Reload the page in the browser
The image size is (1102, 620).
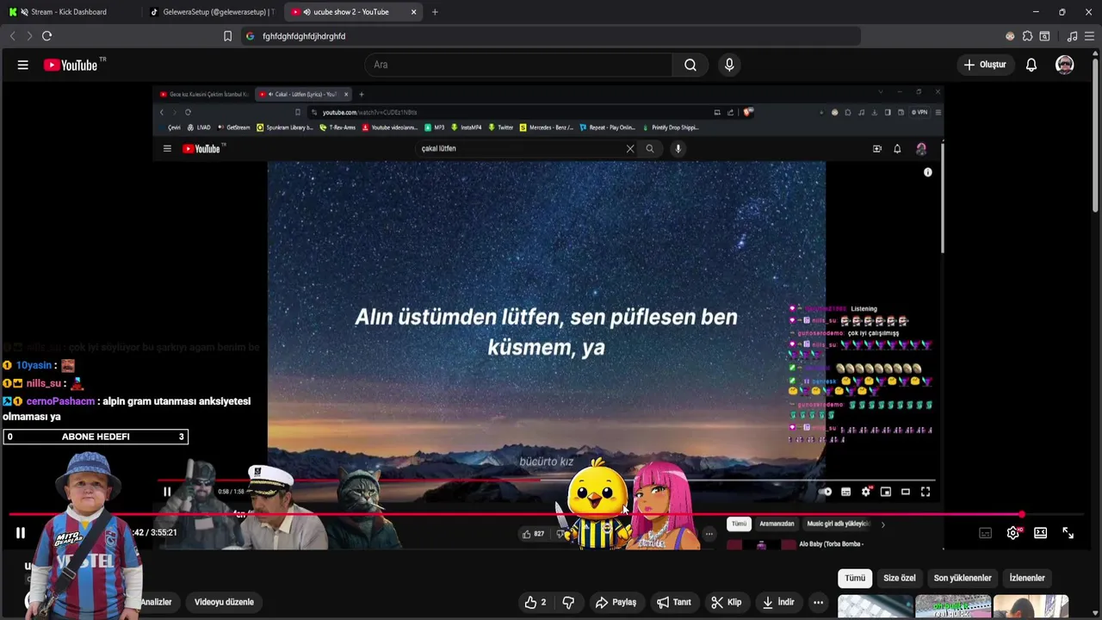(47, 36)
